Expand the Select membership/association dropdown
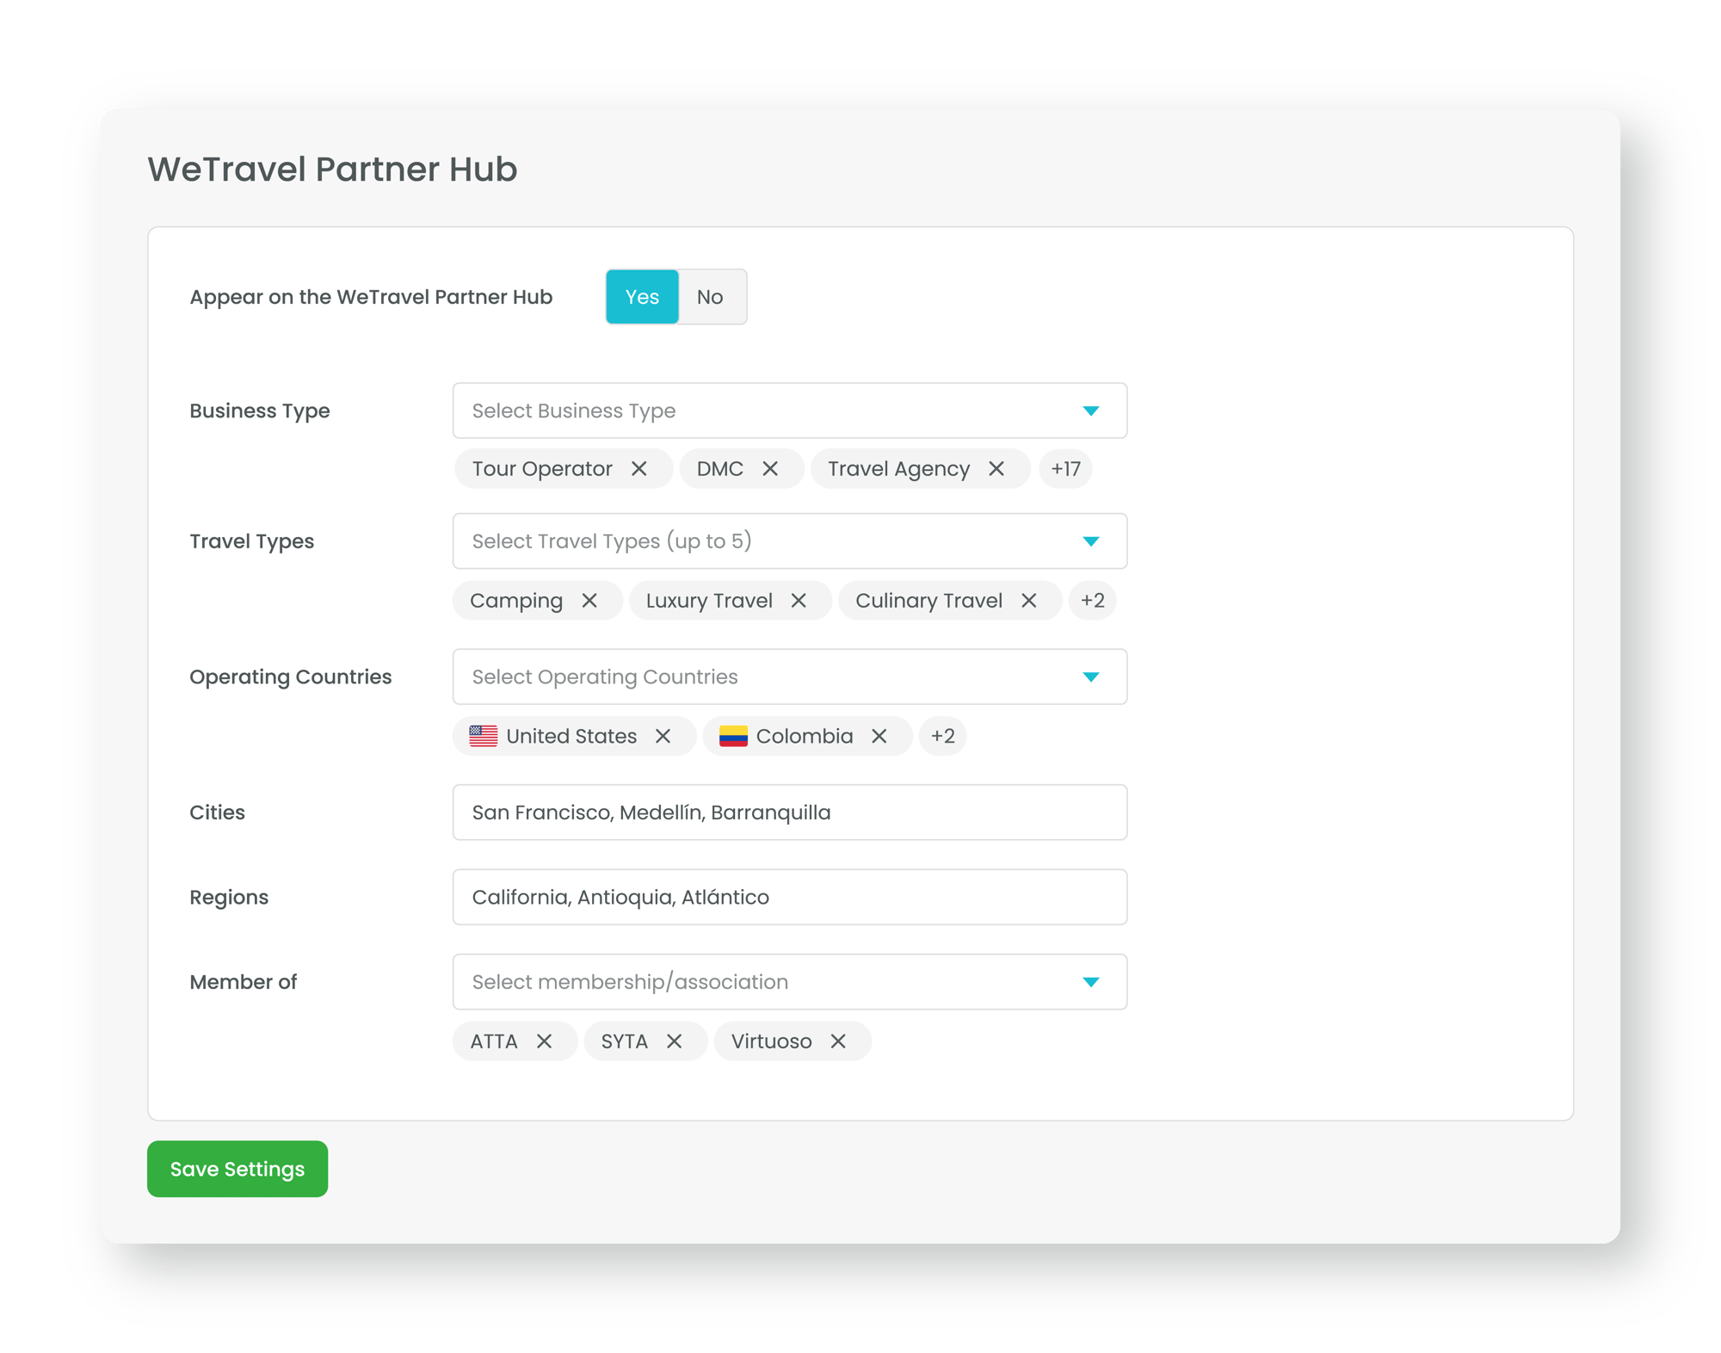 pos(789,982)
